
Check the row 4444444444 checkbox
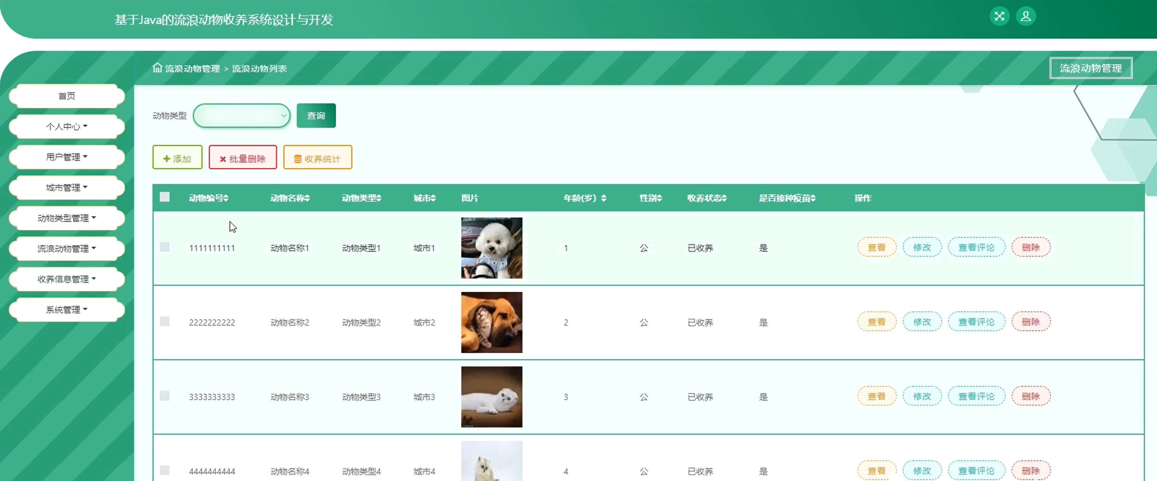tap(165, 470)
